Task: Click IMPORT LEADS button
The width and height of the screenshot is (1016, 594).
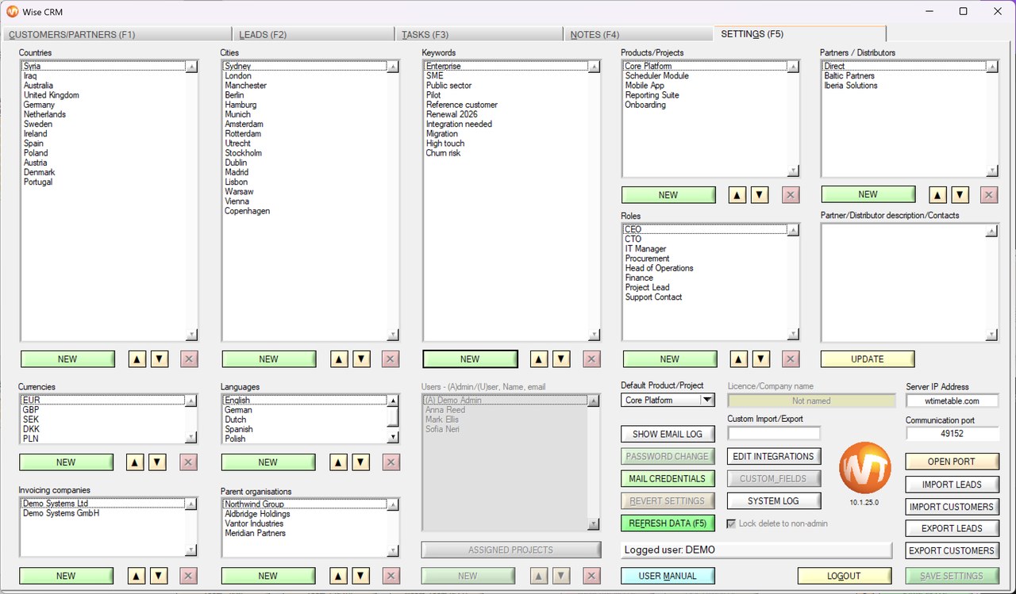Action: coord(952,485)
